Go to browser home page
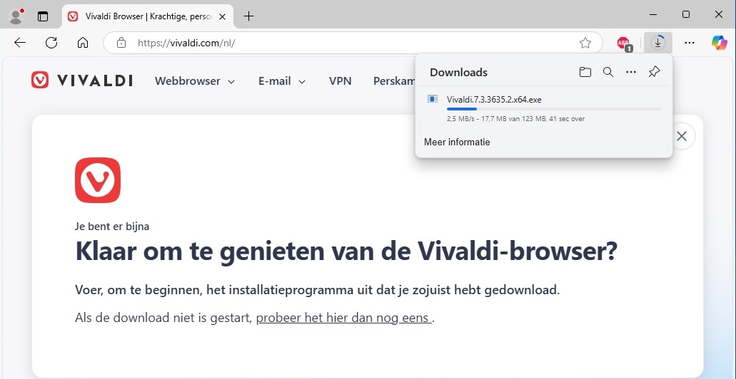The width and height of the screenshot is (736, 379). 83,43
